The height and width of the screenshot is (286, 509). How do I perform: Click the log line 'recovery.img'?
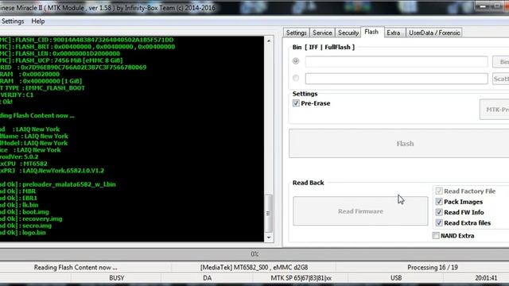click(x=42, y=219)
